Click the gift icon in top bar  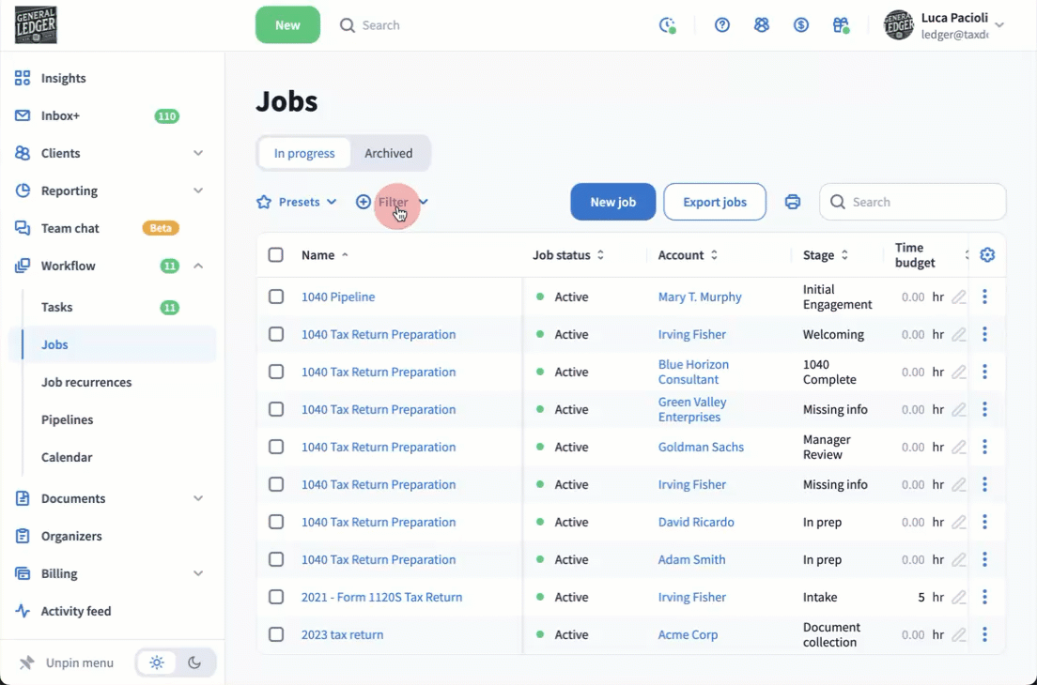click(x=841, y=25)
